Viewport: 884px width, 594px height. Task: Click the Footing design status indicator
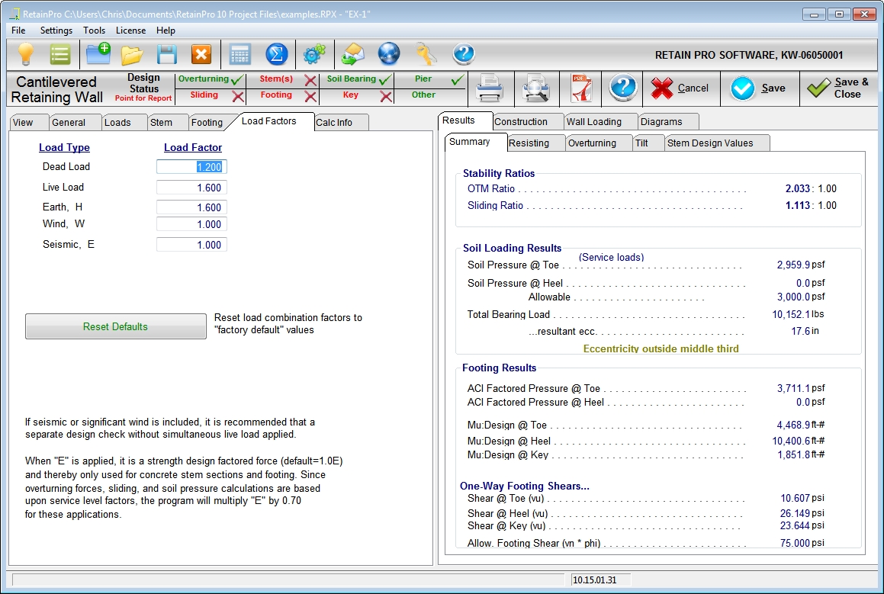[283, 96]
